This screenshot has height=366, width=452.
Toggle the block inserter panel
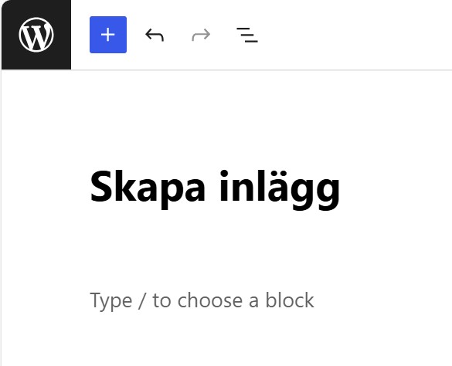108,35
